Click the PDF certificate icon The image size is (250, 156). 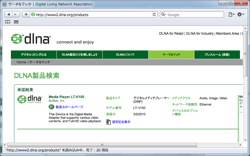pos(108,122)
